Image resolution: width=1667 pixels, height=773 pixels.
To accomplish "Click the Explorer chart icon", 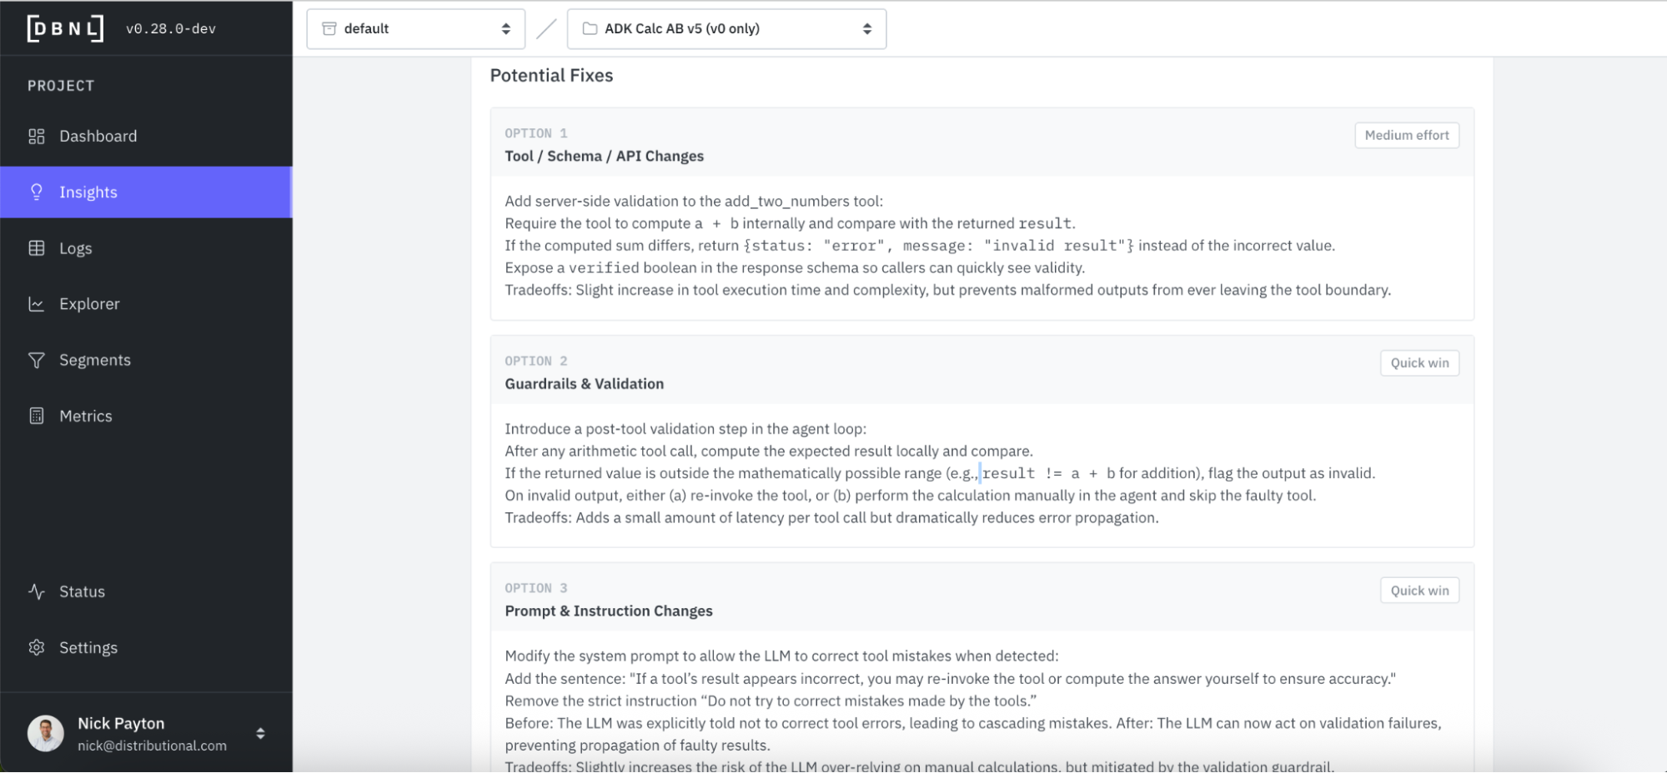I will click(x=37, y=304).
